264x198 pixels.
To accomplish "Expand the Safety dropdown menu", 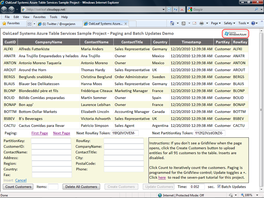I will click(x=230, y=24).
